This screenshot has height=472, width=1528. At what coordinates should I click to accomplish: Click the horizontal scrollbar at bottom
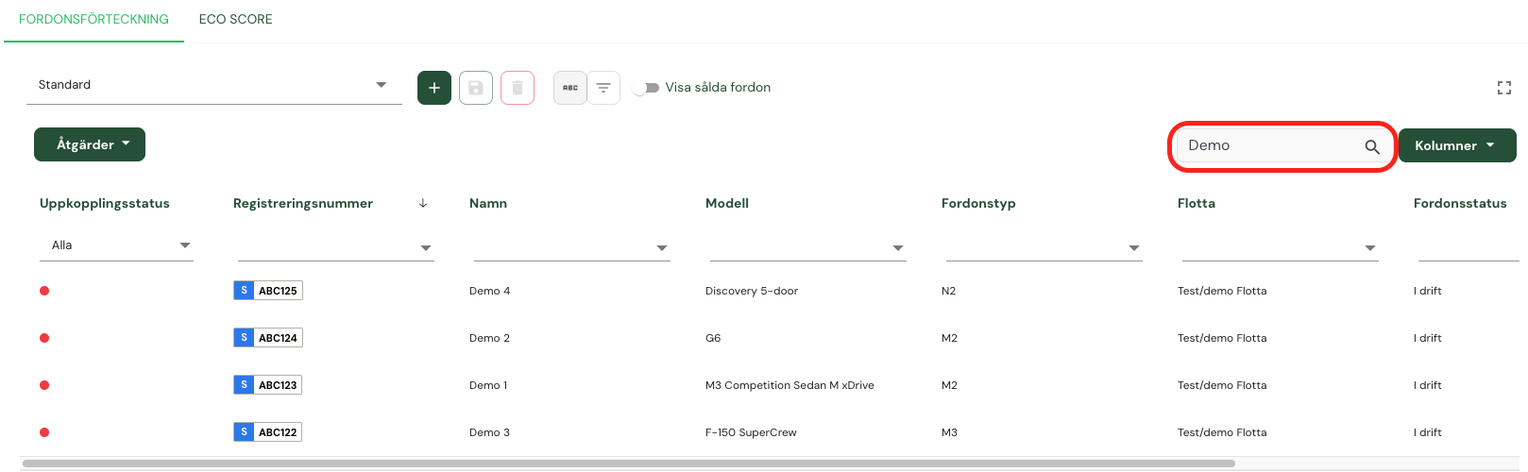[x=629, y=464]
